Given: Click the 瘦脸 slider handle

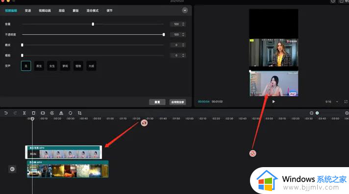Looking at the screenshot, I should click(x=22, y=55).
